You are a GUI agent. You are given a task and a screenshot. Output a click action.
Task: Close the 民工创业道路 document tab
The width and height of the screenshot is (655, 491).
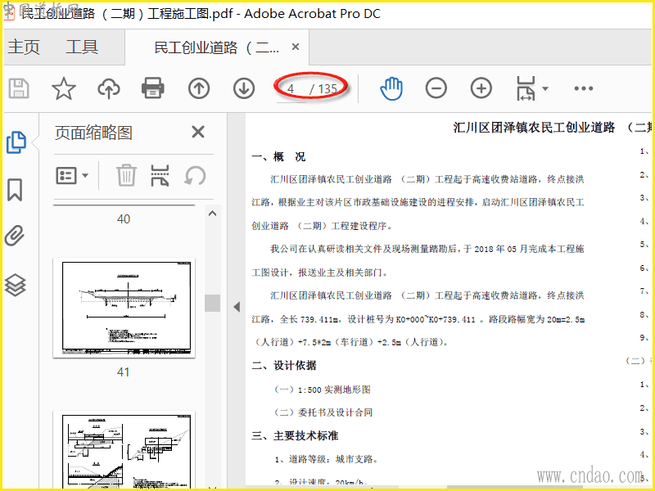coord(296,47)
